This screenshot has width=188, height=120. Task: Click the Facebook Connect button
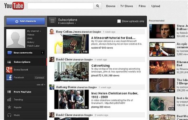coord(40,78)
